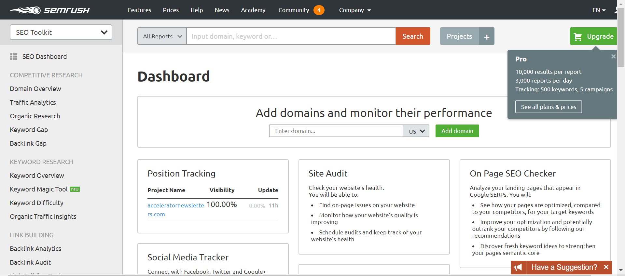Viewport: 625px width, 276px height.
Task: Focus the Enter domain field
Action: (x=336, y=131)
